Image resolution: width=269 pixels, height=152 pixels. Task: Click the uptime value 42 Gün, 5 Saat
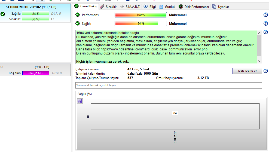point(138,69)
